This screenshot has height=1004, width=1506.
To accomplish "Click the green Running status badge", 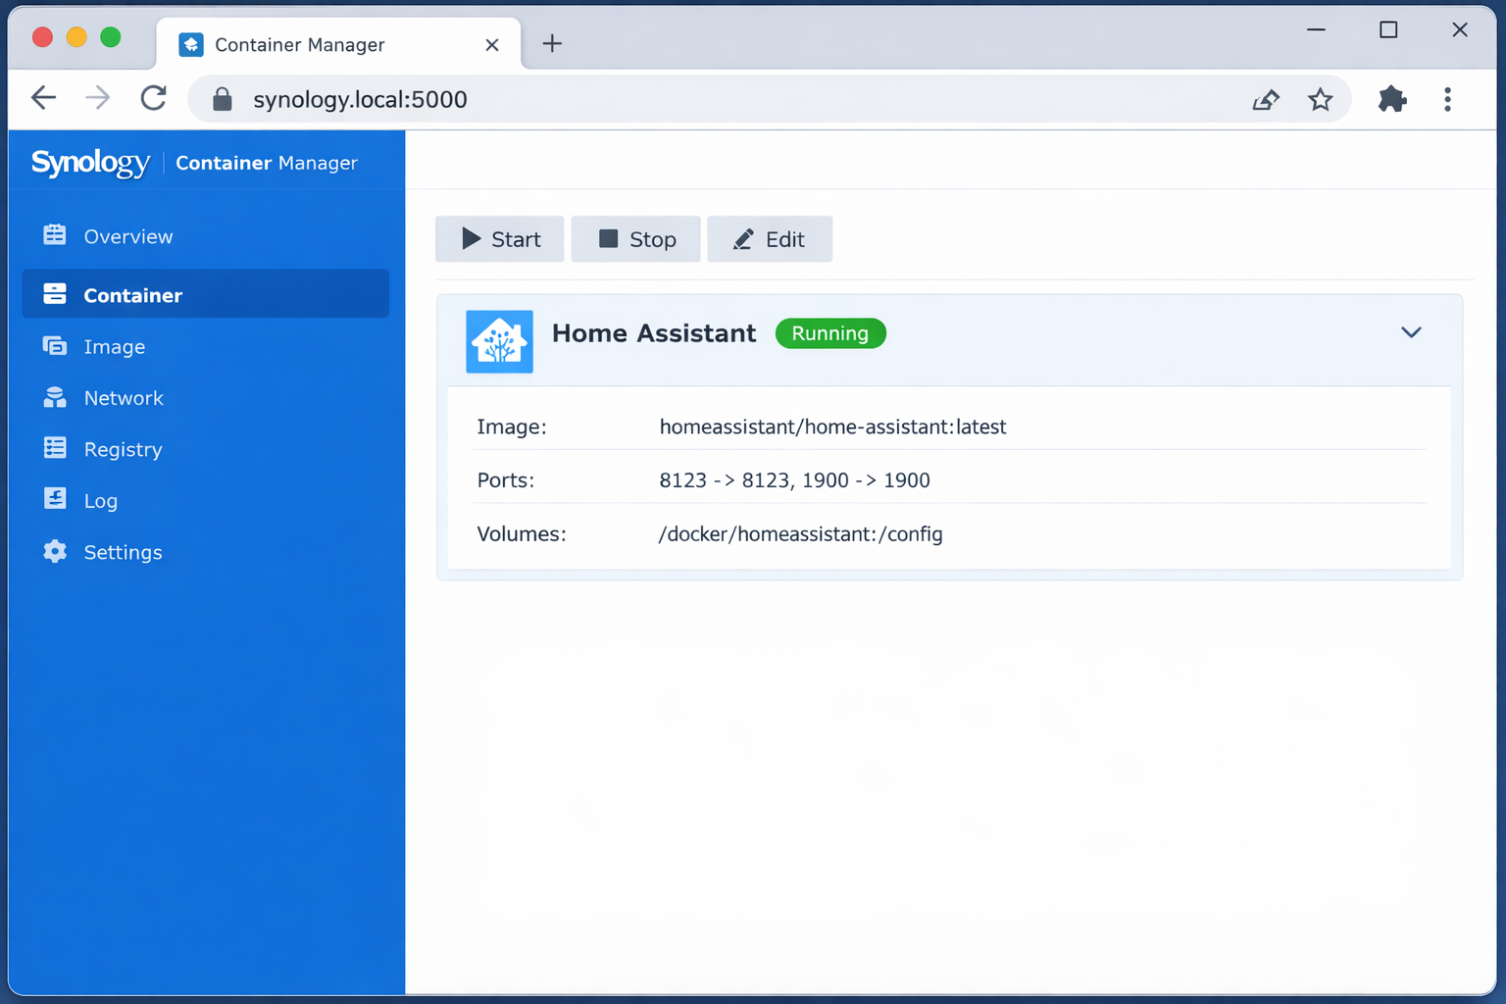I will (829, 333).
